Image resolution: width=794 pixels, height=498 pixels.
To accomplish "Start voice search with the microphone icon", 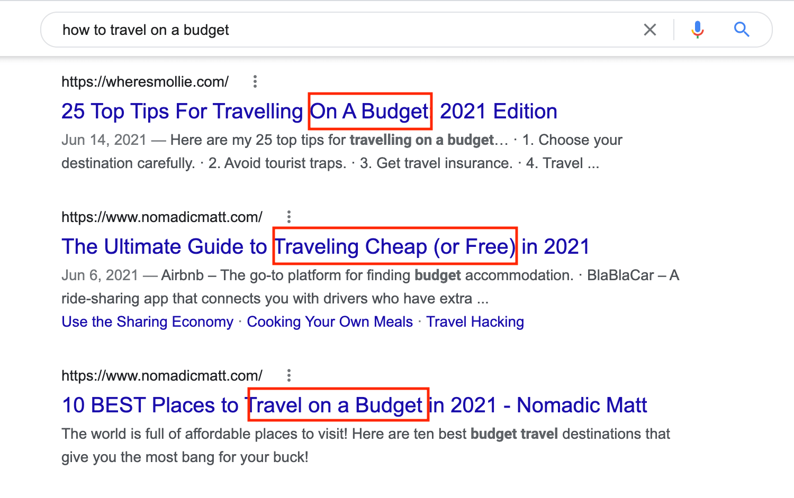I will 698,30.
